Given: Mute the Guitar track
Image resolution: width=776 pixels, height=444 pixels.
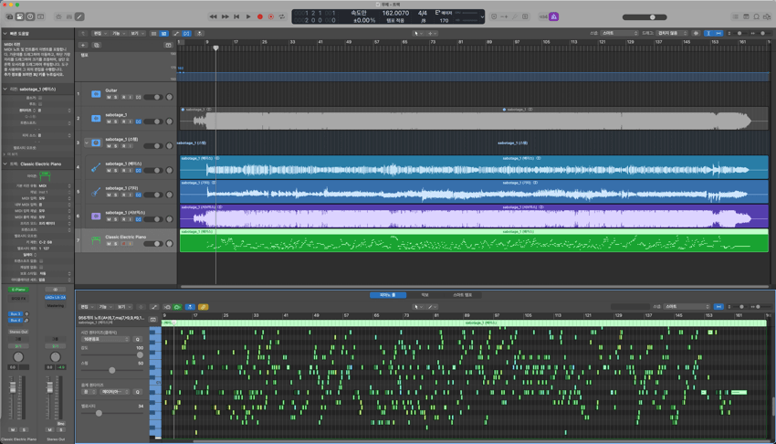Looking at the screenshot, I should 109,97.
